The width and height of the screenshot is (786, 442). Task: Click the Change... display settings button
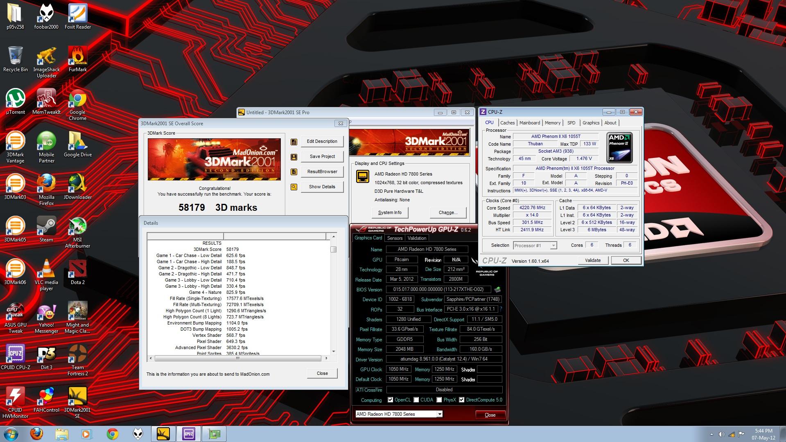pos(448,213)
